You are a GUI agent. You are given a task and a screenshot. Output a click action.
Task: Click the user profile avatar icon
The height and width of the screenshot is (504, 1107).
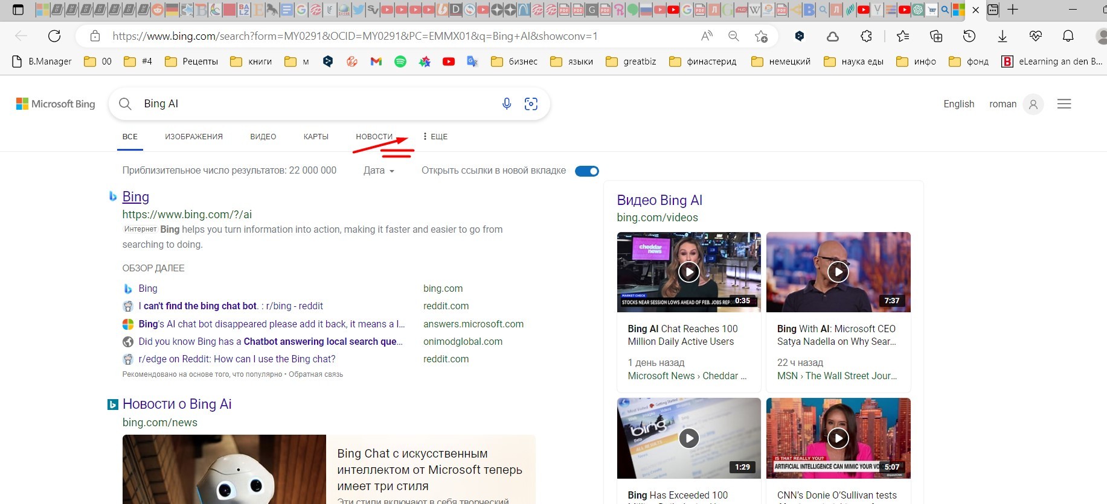pos(1033,104)
